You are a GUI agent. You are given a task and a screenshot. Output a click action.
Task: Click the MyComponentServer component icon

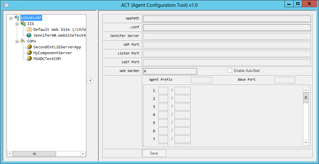click(29, 53)
